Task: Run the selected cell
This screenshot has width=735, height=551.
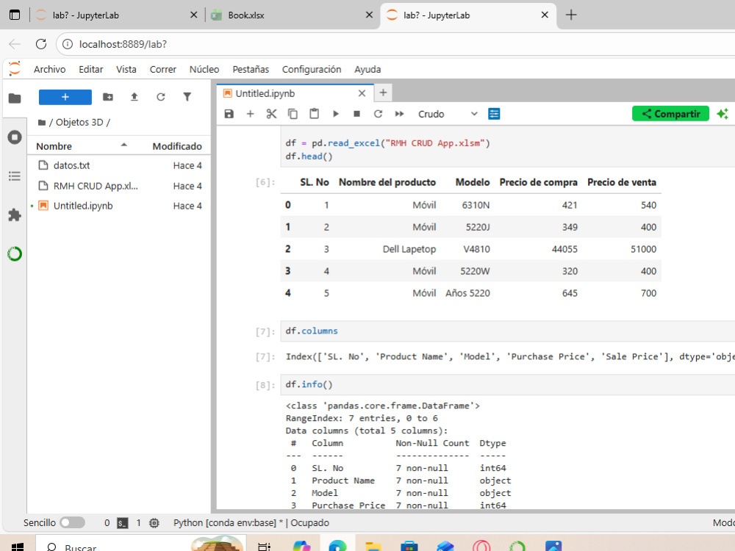Action: pyautogui.click(x=336, y=114)
